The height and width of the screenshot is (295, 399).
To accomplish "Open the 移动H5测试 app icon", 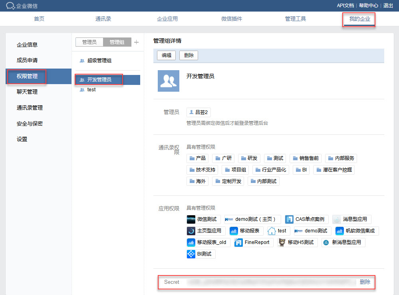I will (282, 242).
